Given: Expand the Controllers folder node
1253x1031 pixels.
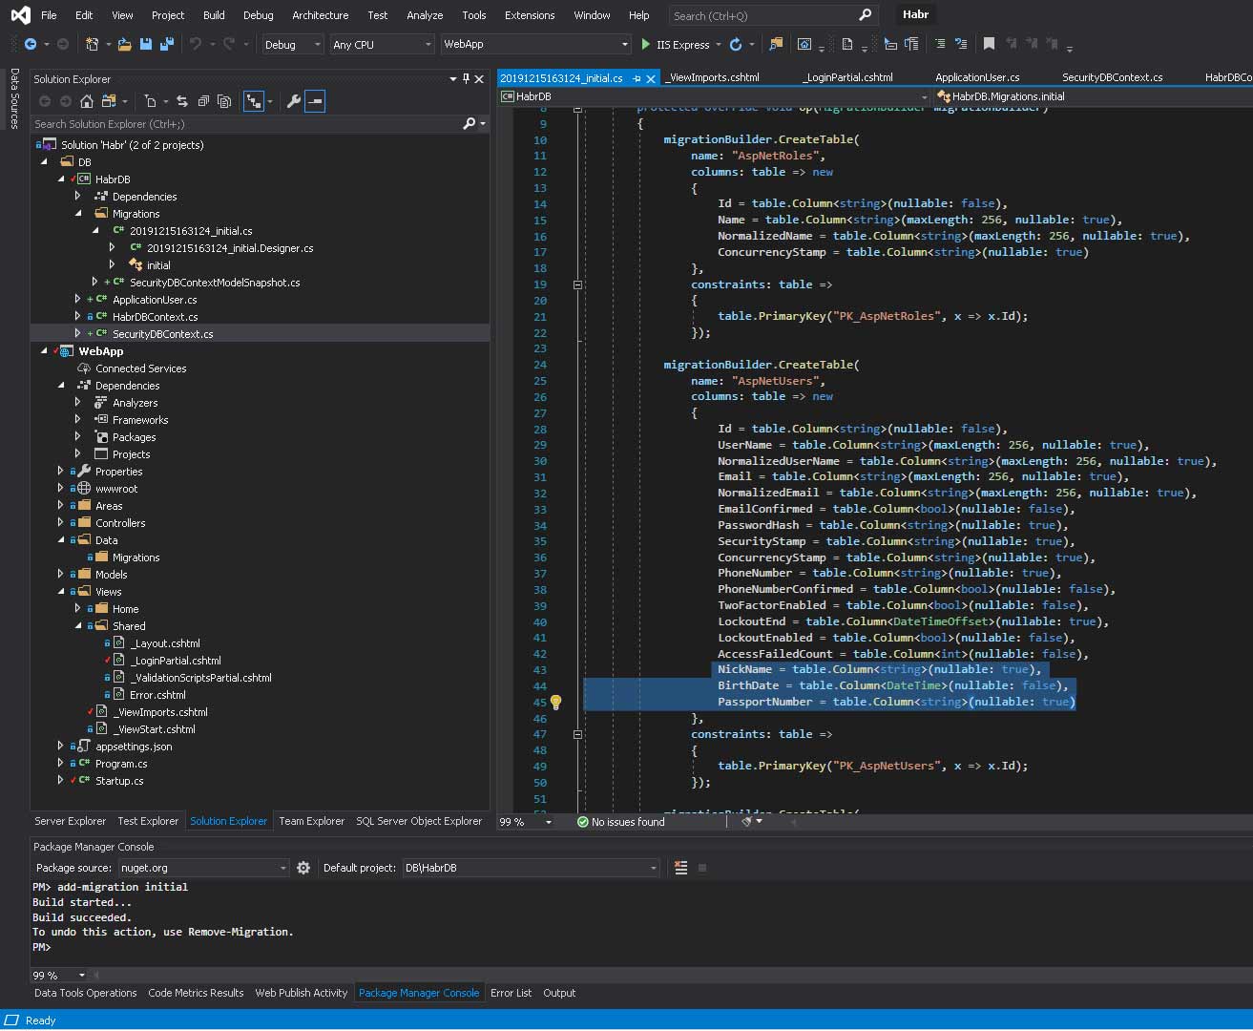Looking at the screenshot, I should click(x=60, y=523).
